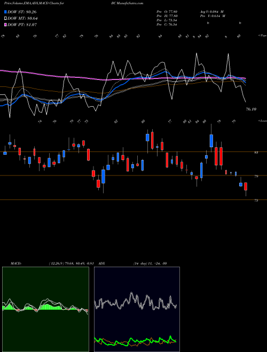Select the Pre V: 0.614 M value

click(213, 15)
